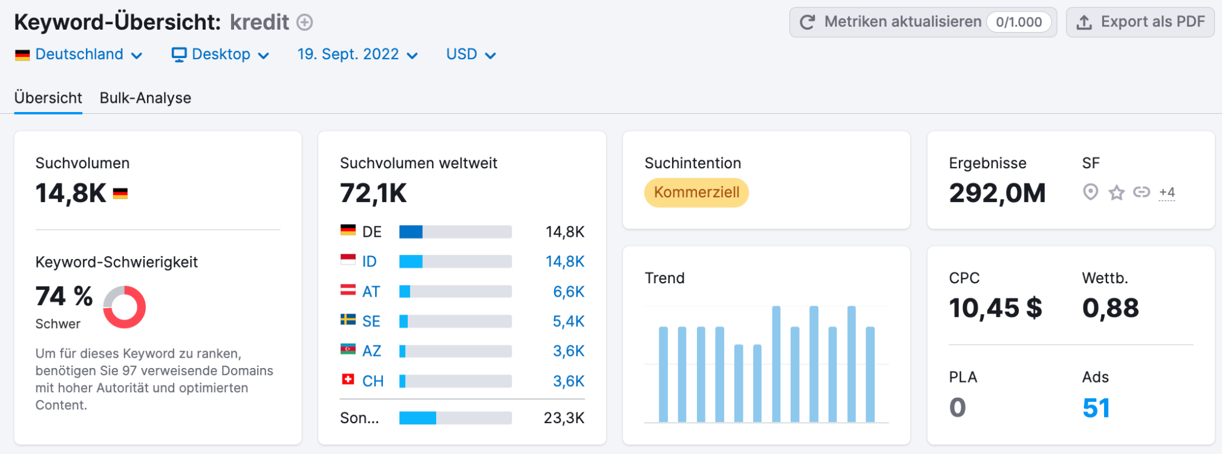The image size is (1222, 454).
Task: Click the Schwer difficulty label
Action: pyautogui.click(x=57, y=324)
